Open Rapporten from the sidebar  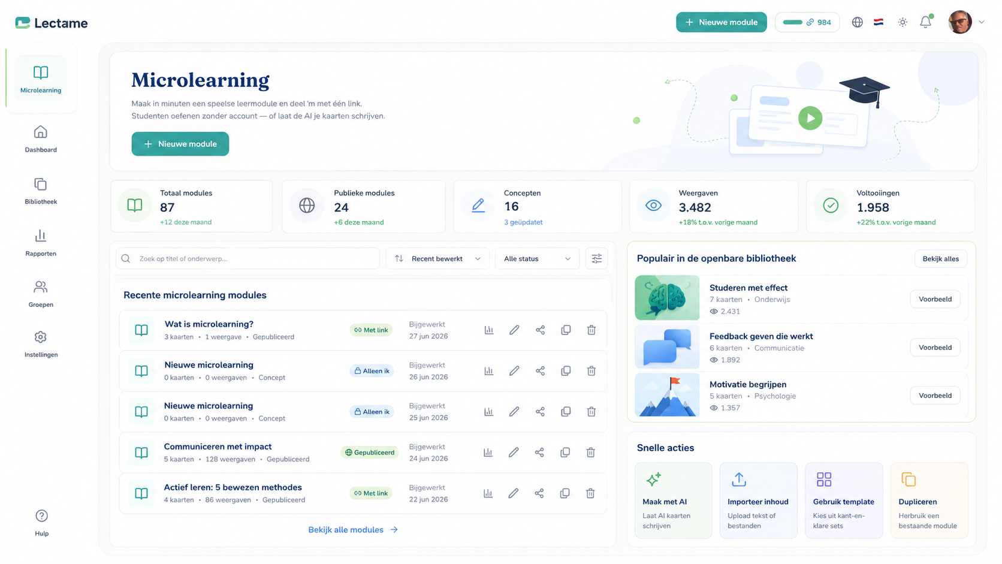(x=41, y=243)
